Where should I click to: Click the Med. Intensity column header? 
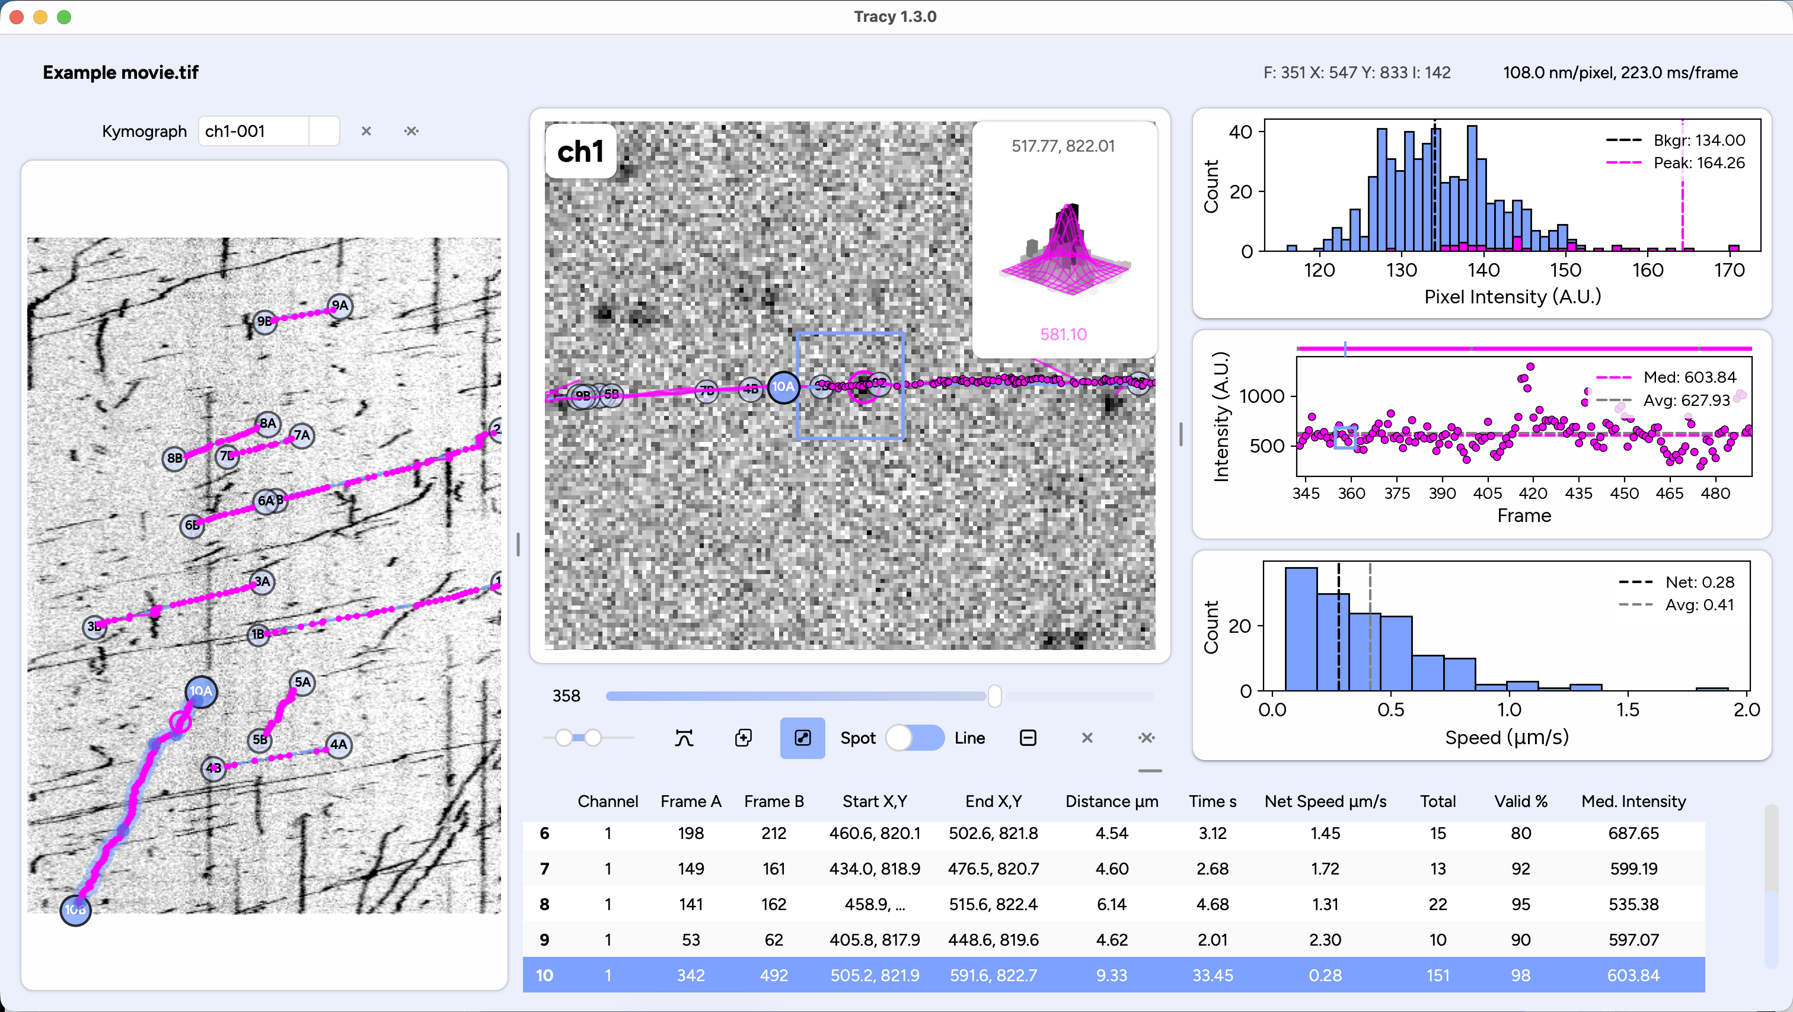1633,801
